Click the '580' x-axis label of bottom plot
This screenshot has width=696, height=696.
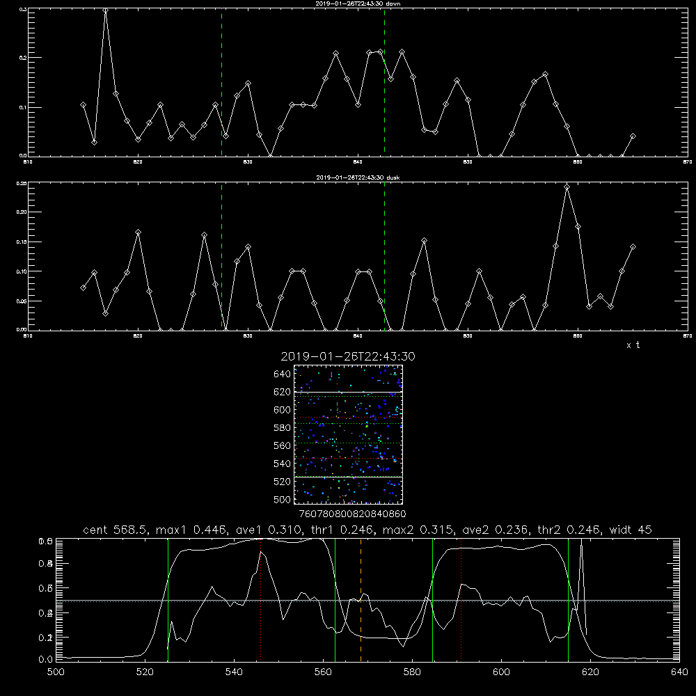pos(412,672)
